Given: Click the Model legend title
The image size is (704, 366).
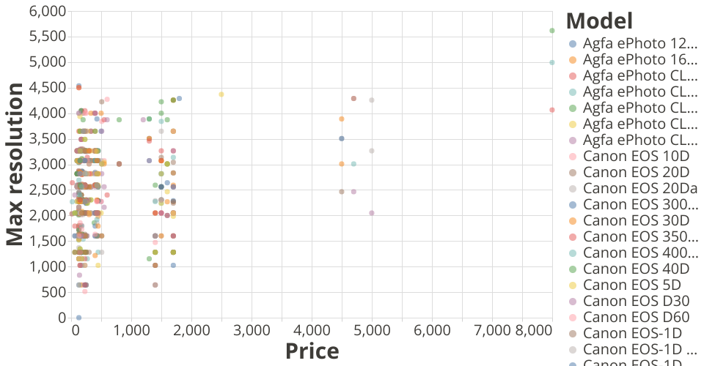Looking at the screenshot, I should [599, 20].
